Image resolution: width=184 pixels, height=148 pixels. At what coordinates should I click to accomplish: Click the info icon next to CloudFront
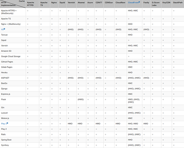point(139,2)
